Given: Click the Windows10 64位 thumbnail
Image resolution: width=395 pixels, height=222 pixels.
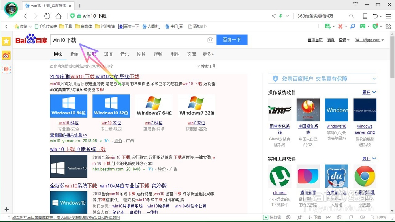Looking at the screenshot, I should 68,106.
